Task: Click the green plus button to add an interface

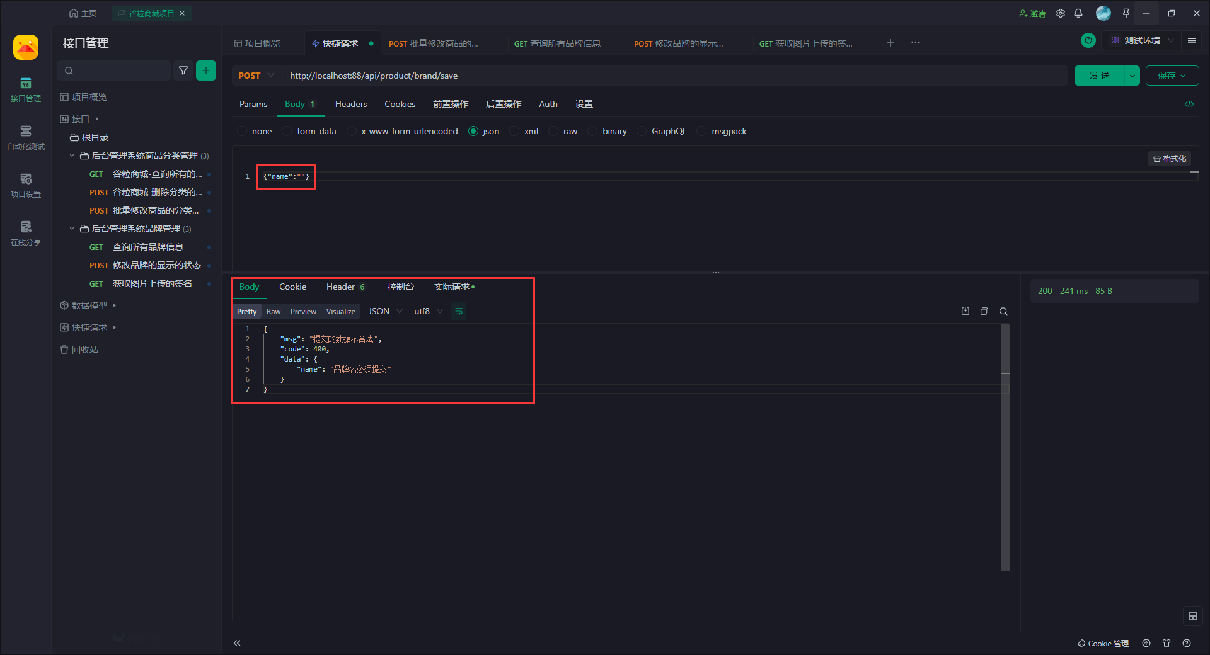Action: [206, 71]
